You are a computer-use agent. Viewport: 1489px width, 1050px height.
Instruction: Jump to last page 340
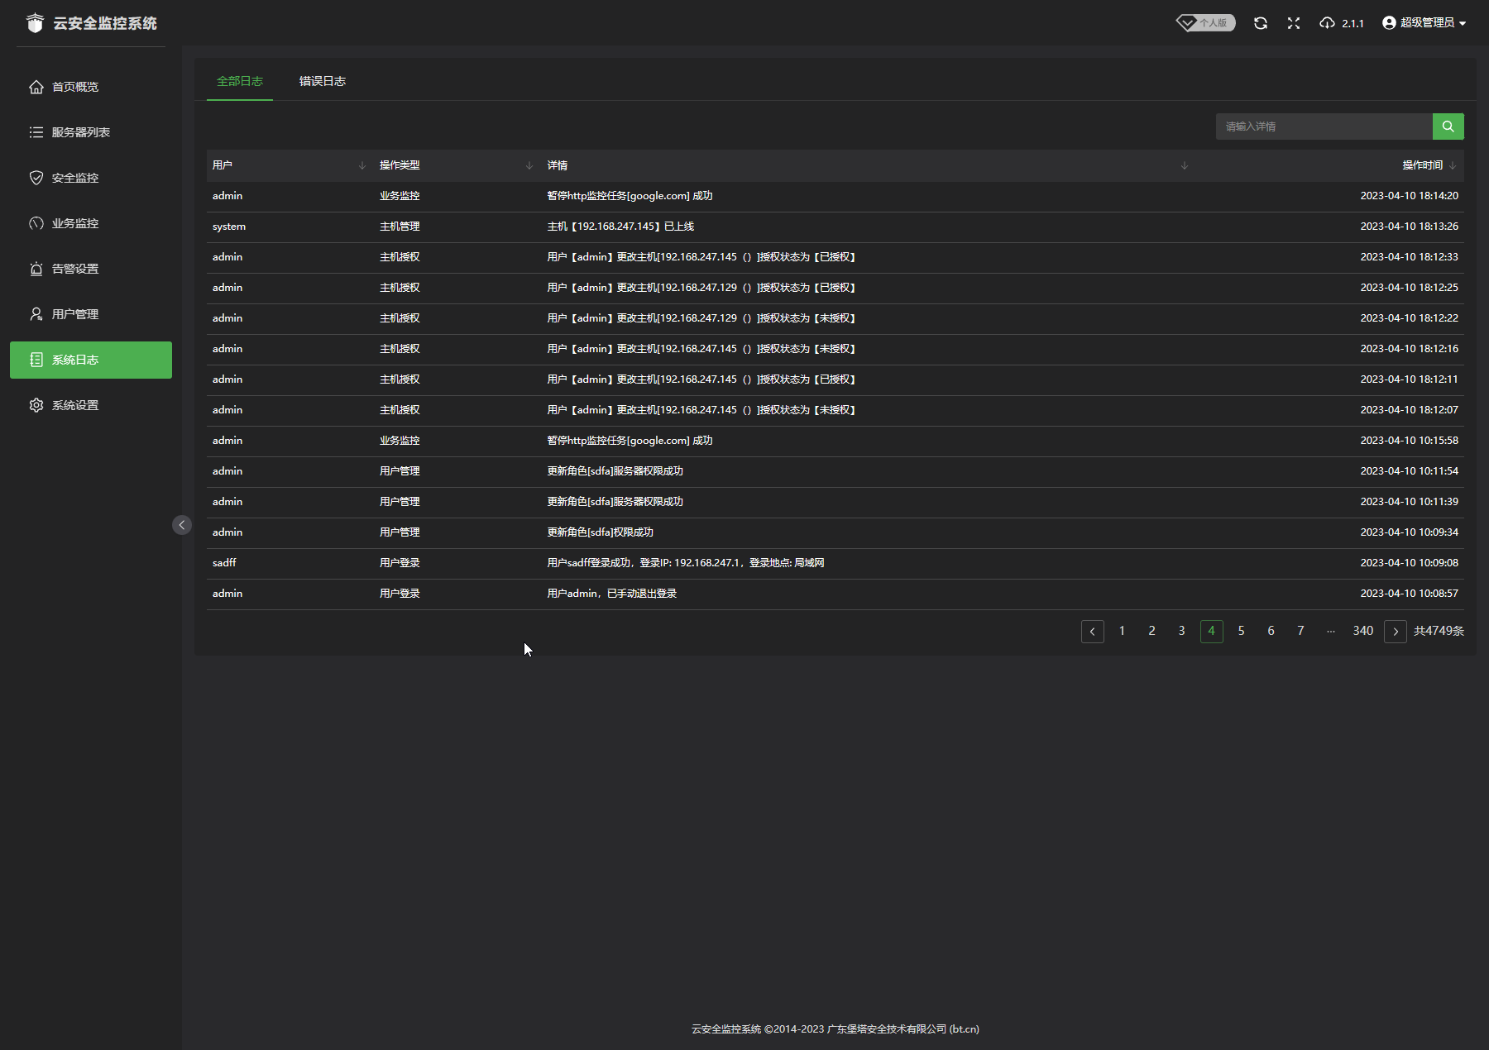click(x=1362, y=631)
